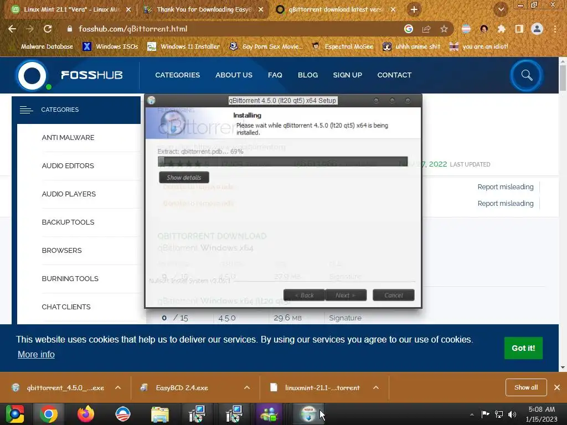Close the downloads bar
This screenshot has width=567, height=425.
(x=557, y=387)
